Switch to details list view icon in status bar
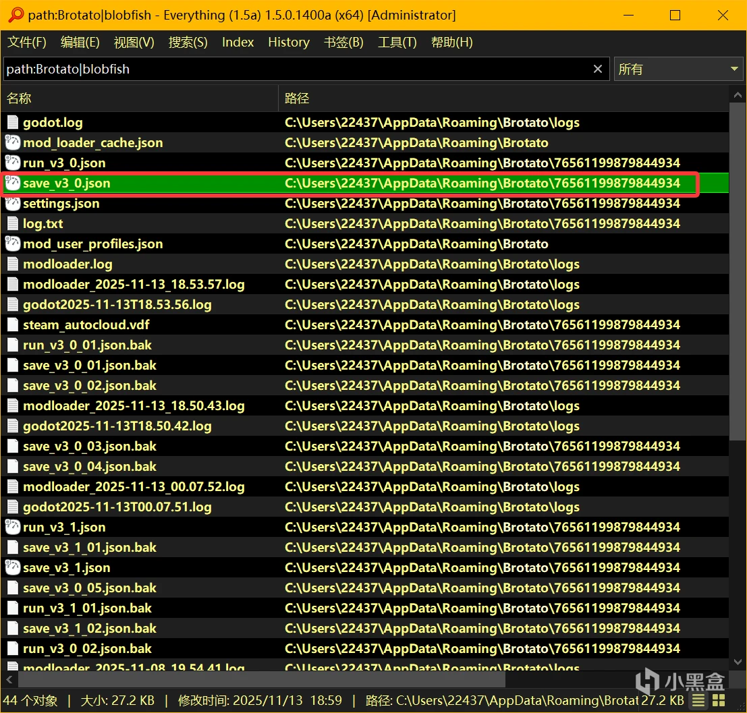747x713 pixels. [x=698, y=700]
